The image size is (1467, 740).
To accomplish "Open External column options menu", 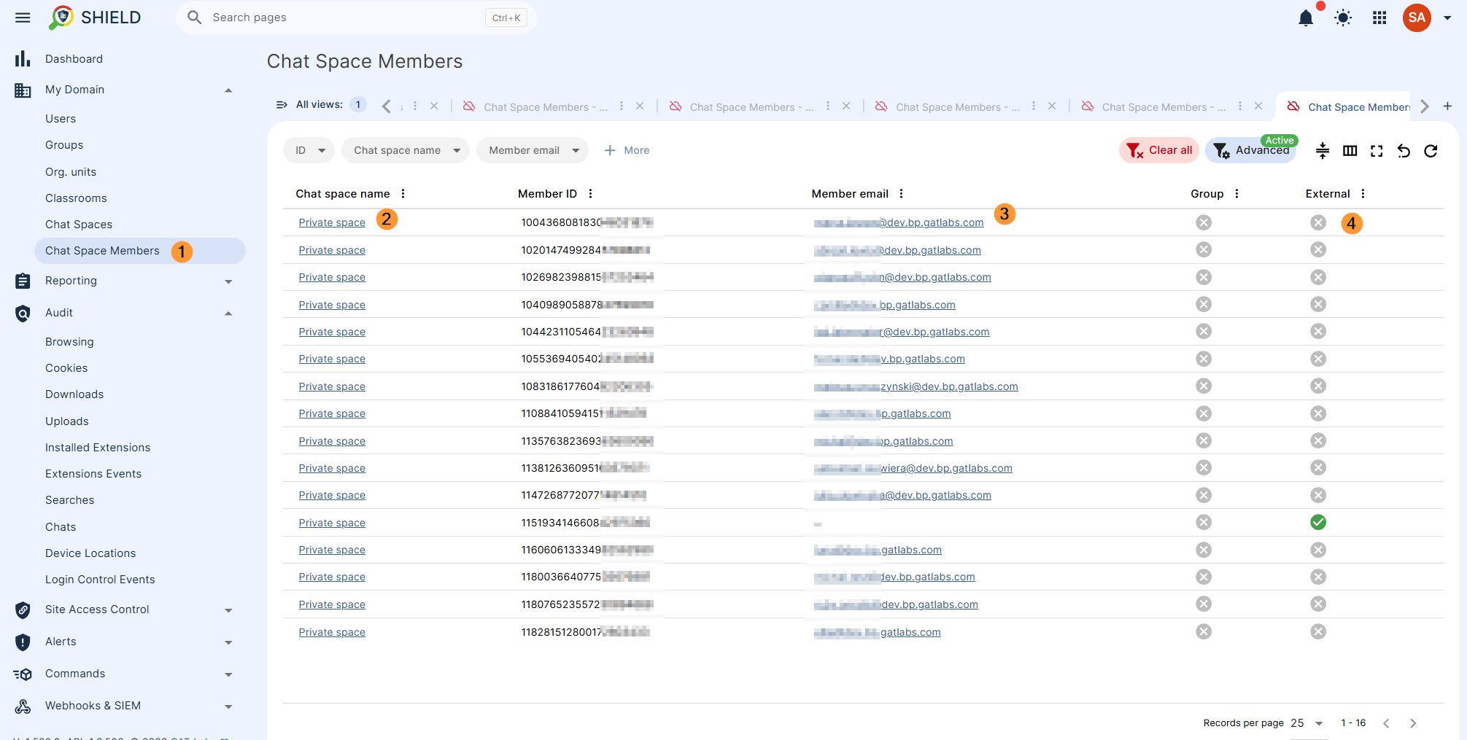I will 1363,194.
